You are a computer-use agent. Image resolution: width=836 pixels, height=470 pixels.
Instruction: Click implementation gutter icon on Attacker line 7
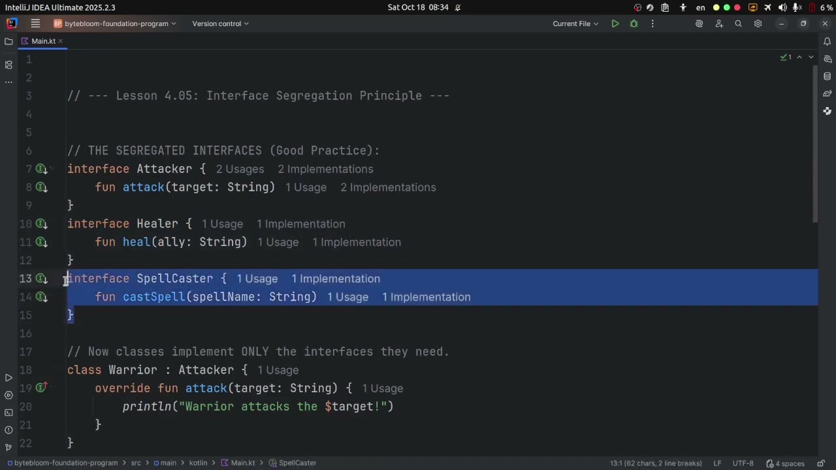(x=41, y=169)
